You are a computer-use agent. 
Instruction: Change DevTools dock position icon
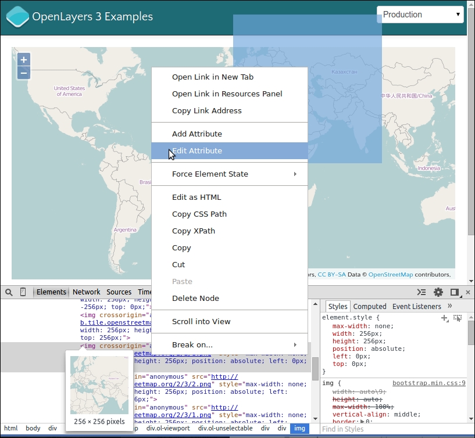pos(455,292)
